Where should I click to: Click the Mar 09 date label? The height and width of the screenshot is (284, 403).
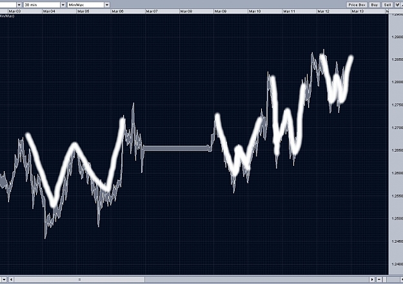(221, 12)
